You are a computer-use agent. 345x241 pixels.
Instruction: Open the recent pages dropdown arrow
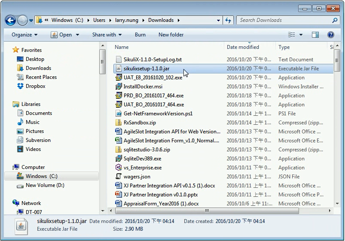point(31,21)
